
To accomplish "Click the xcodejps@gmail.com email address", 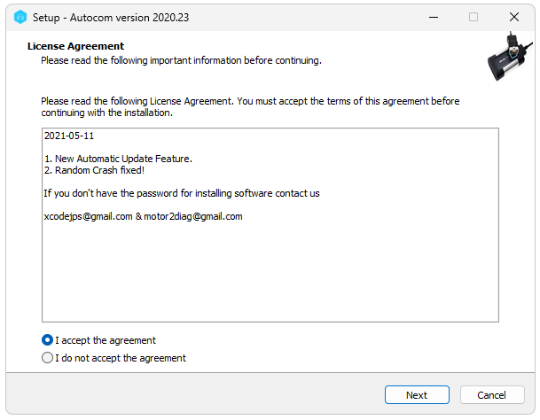I will tap(88, 216).
